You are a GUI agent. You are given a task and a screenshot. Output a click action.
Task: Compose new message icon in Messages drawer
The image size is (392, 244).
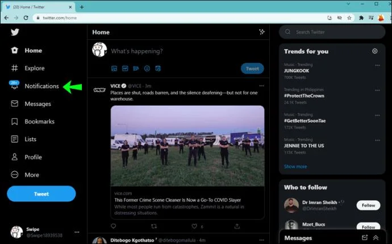click(x=365, y=238)
